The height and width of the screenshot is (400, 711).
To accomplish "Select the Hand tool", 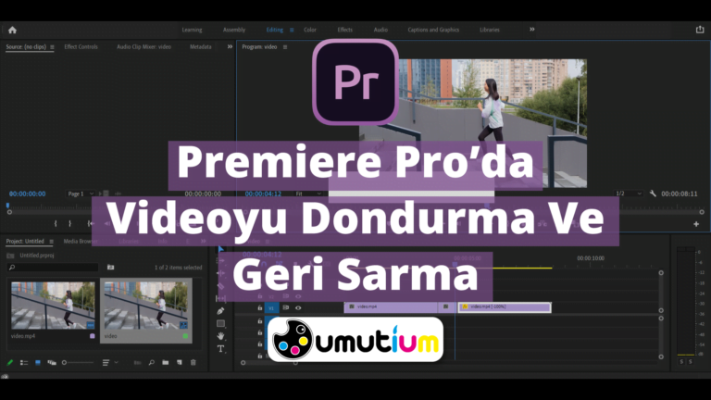I will 221,336.
